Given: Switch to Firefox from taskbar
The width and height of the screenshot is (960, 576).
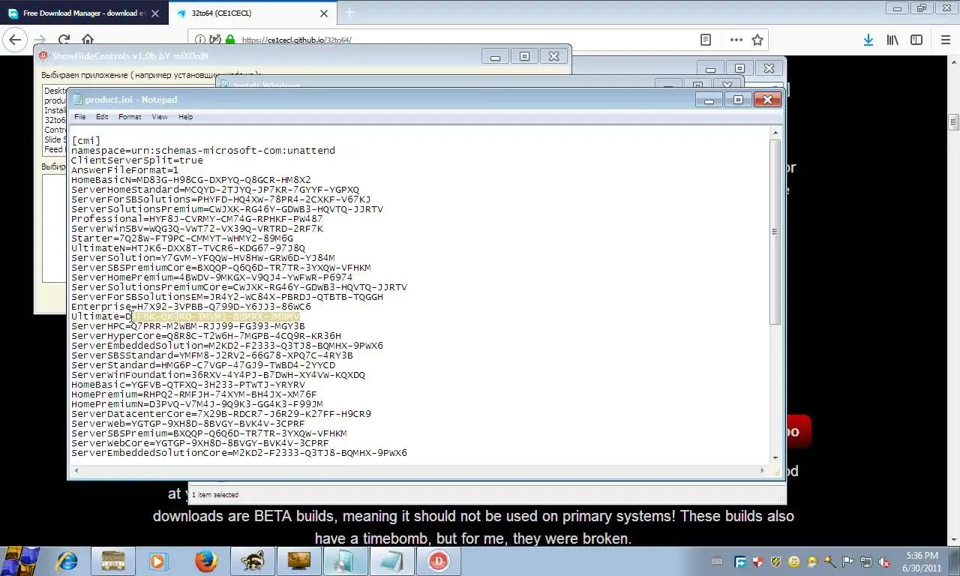Looking at the screenshot, I should (205, 561).
